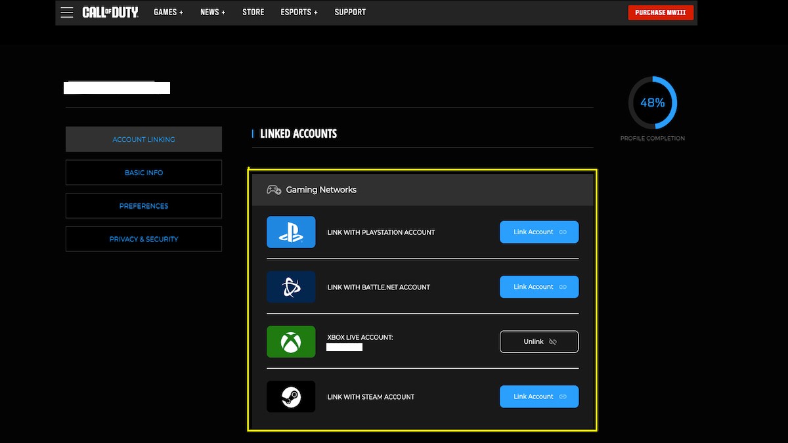Select STORE from the top menu
The width and height of the screenshot is (788, 443).
253,12
